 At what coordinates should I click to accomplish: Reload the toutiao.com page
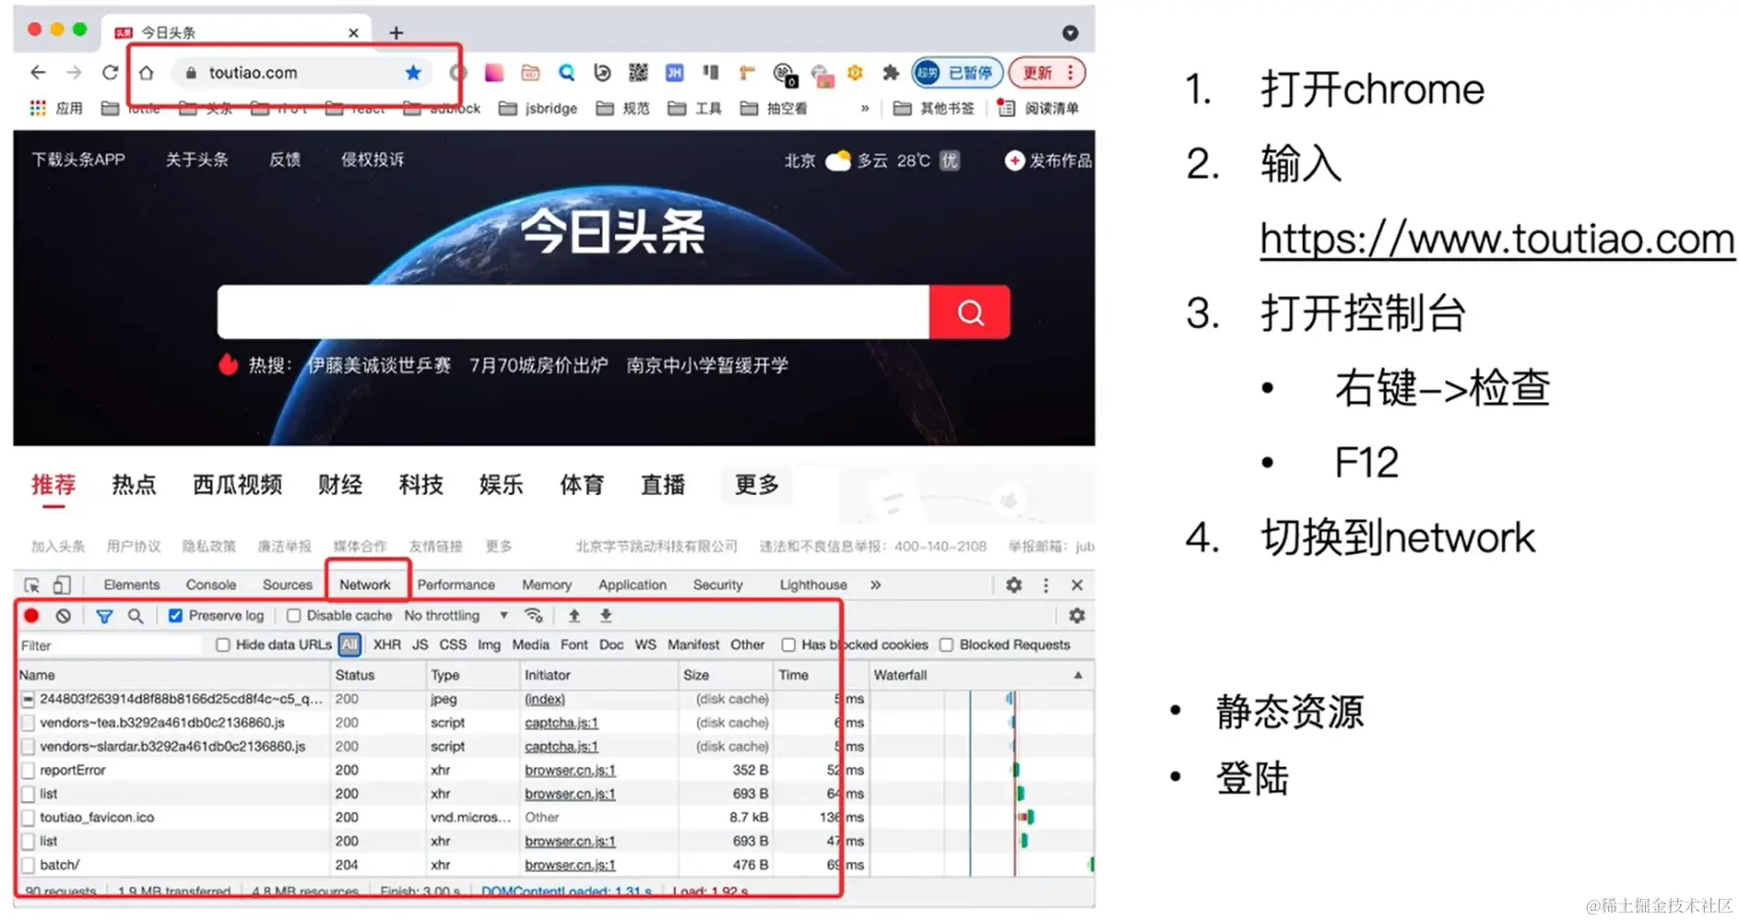110,72
